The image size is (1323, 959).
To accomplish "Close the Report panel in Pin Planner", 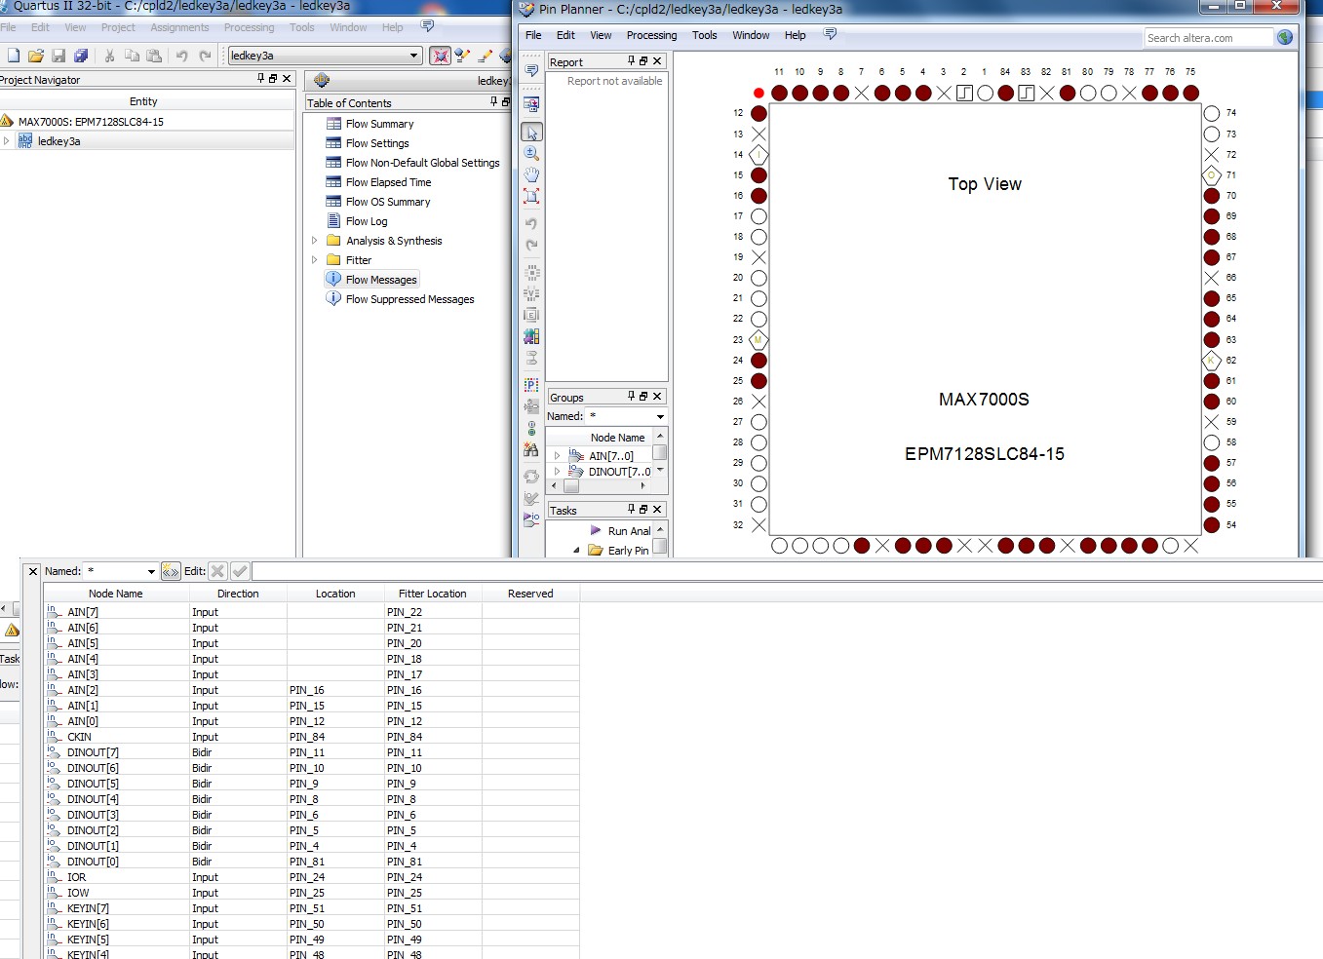I will [x=657, y=61].
